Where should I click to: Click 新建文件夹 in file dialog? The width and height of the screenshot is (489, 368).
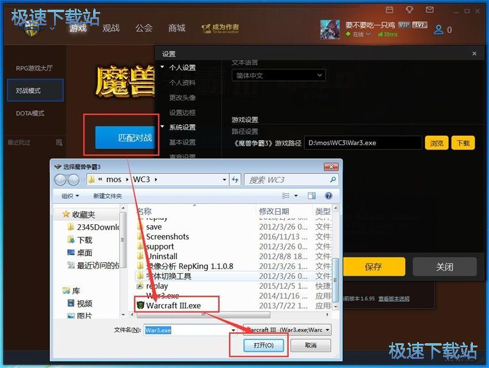[108, 196]
